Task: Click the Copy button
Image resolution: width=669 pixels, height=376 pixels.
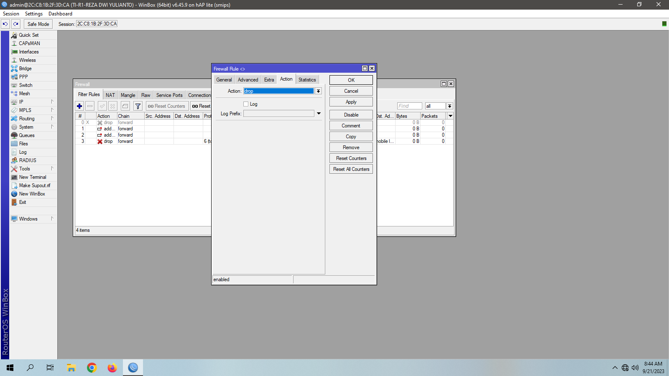Action: tap(351, 137)
